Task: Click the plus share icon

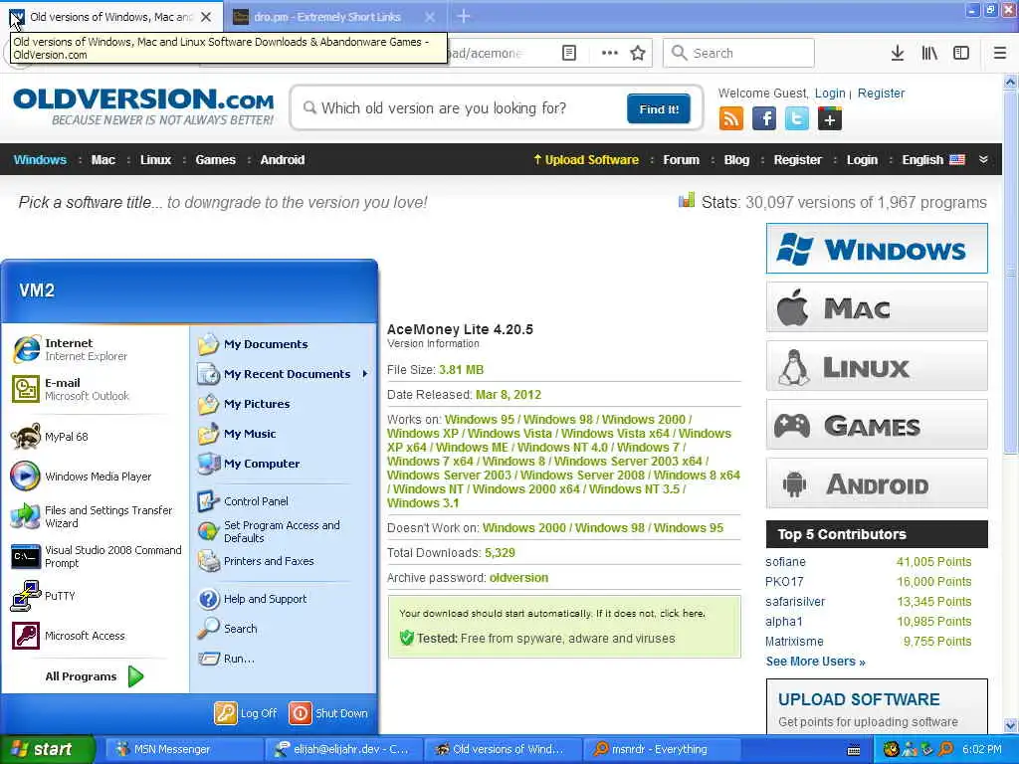Action: [x=830, y=119]
